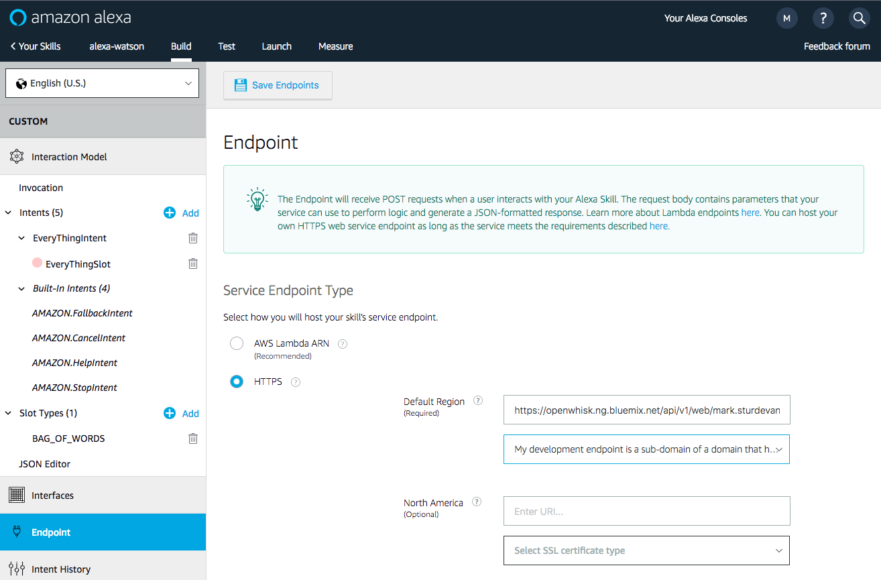The image size is (881, 580).
Task: Click help icon next to North America
Action: (477, 502)
